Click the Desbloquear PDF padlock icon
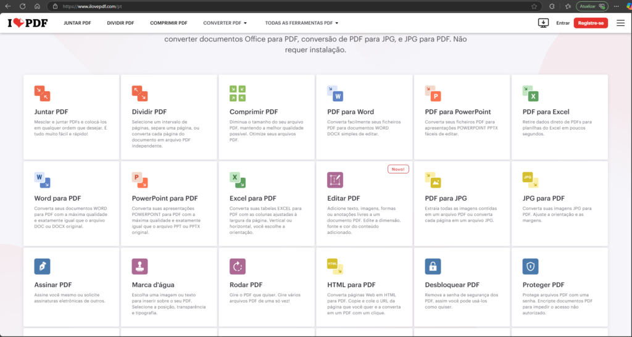 (433, 267)
